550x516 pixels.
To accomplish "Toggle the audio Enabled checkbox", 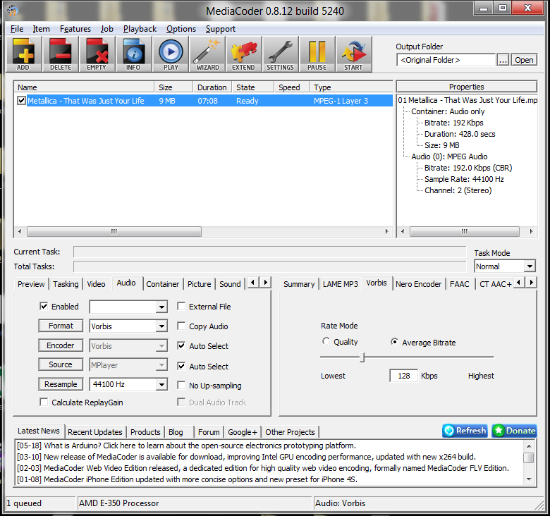I will (x=44, y=307).
